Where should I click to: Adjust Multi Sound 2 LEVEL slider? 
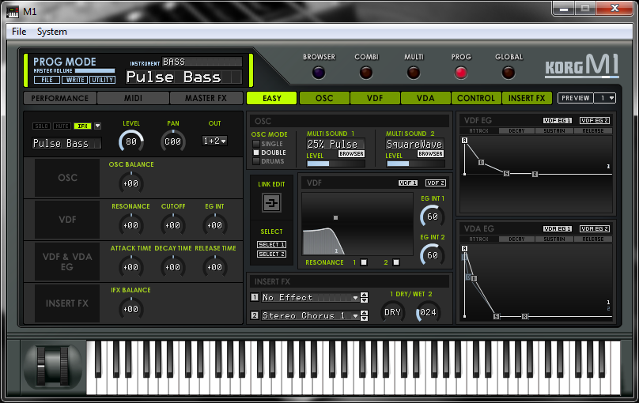415,164
